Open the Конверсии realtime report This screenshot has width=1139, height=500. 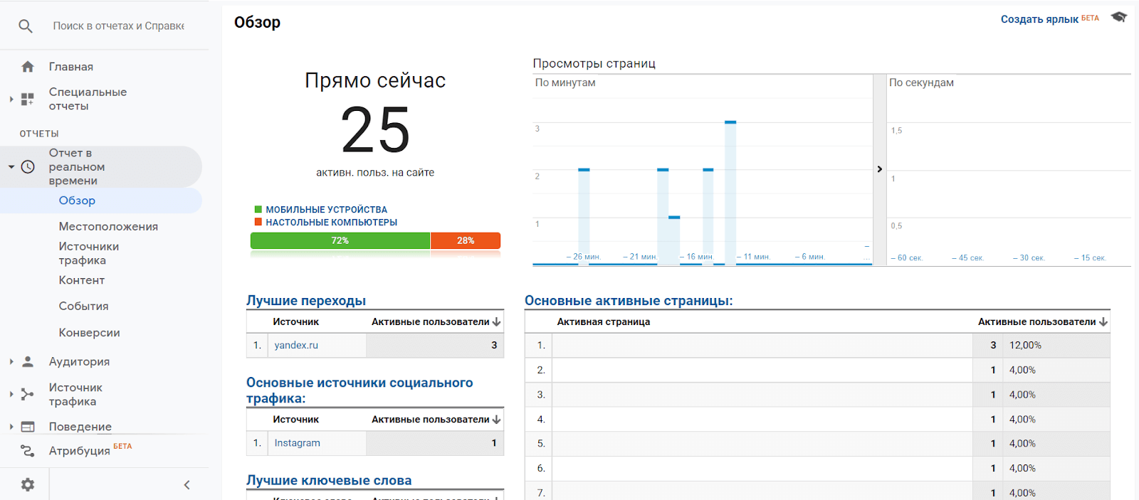click(x=89, y=333)
